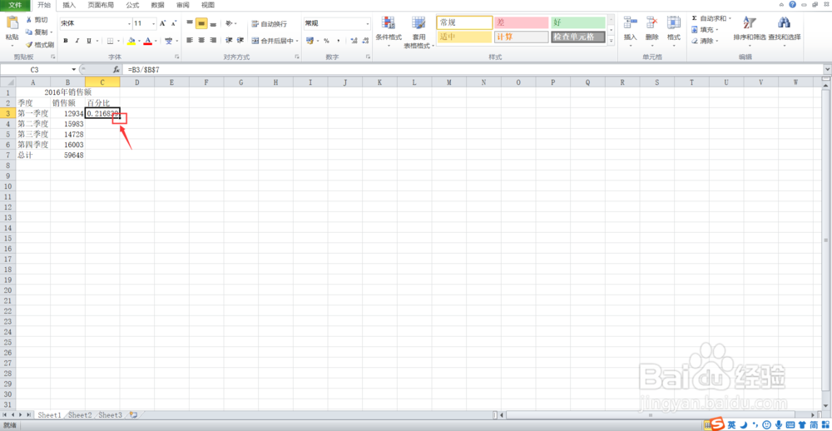
Task: Toggle middle vertical alignment
Action: click(201, 24)
